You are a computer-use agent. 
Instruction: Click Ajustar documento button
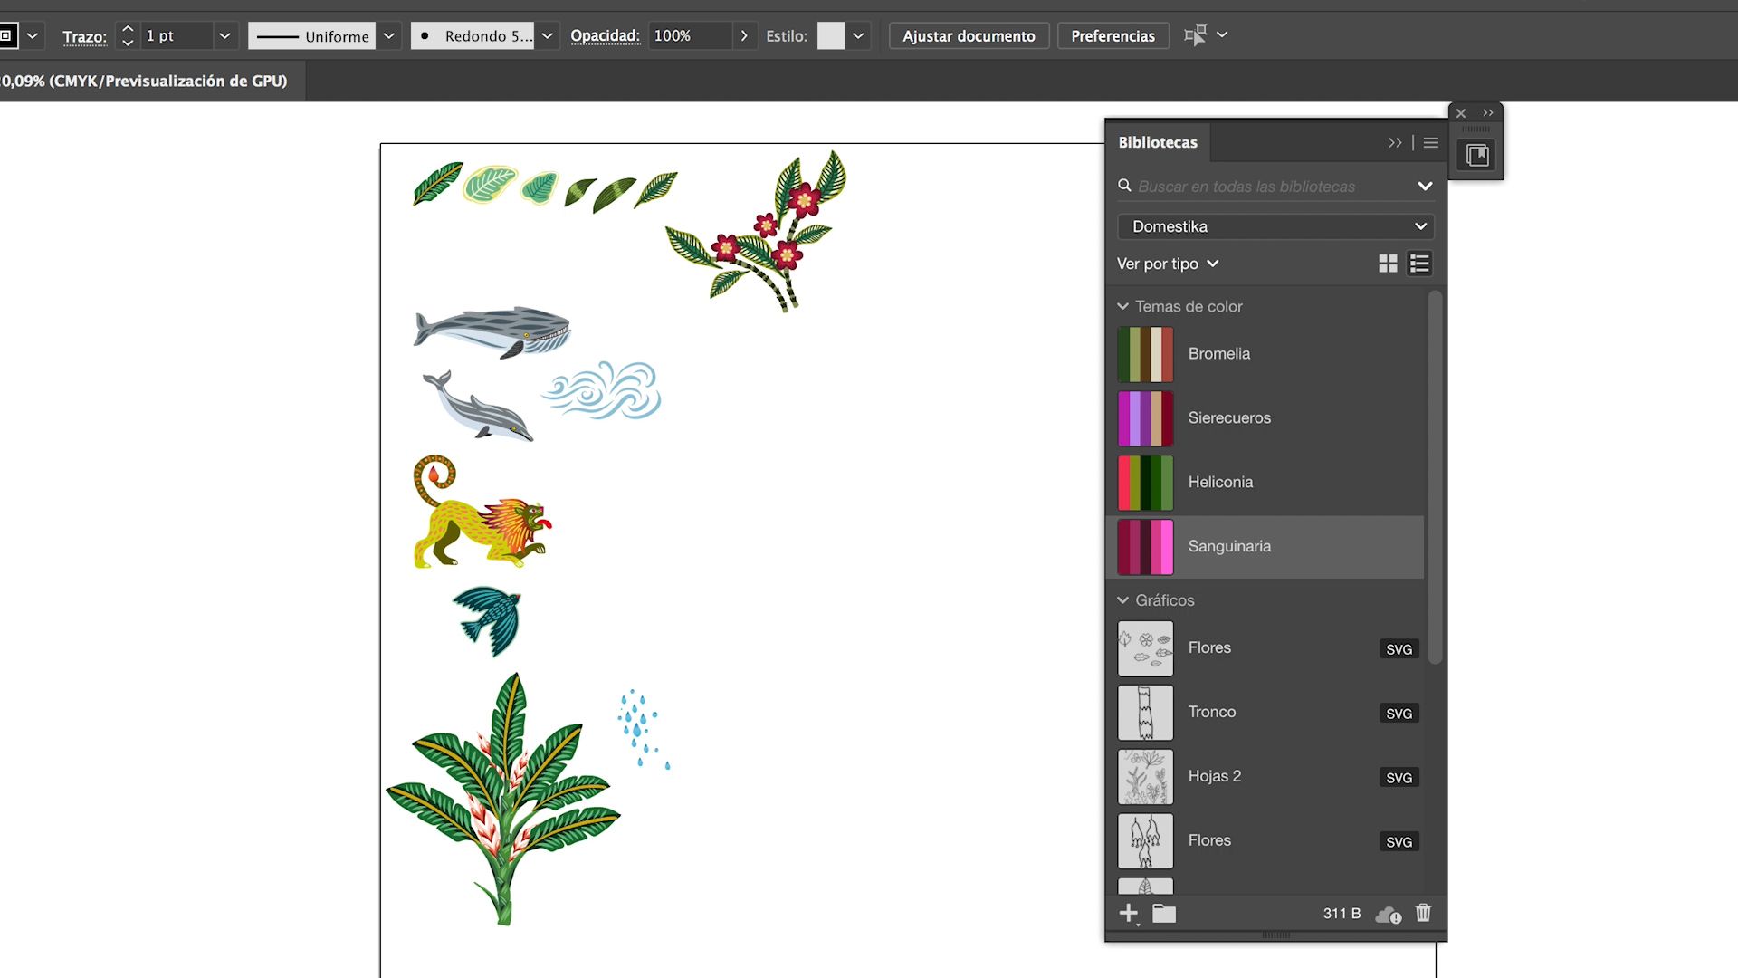coord(969,35)
